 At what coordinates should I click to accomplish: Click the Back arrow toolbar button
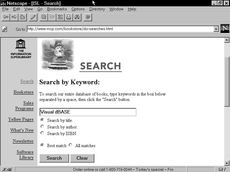pos(5,17)
